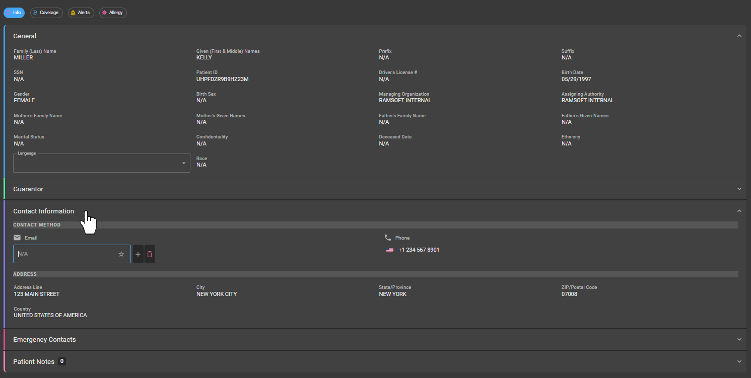Viewport: 751px width, 378px height.
Task: Click the Patient ID value
Action: click(x=222, y=79)
